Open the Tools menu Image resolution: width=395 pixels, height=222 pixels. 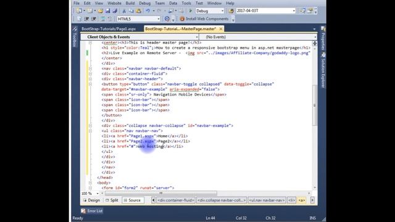186,3
